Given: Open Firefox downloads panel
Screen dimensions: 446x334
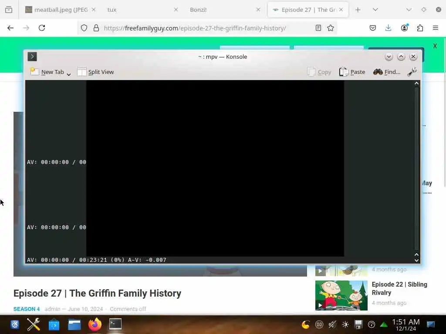Looking at the screenshot, I should [388, 28].
